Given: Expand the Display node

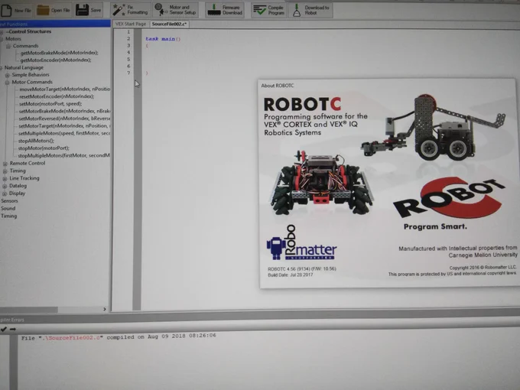Looking at the screenshot, I should coord(5,193).
